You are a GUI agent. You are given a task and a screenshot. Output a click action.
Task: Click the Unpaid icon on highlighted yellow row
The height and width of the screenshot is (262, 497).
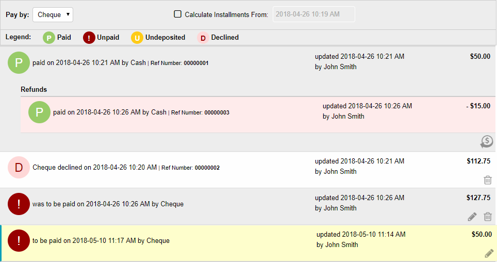(19, 240)
